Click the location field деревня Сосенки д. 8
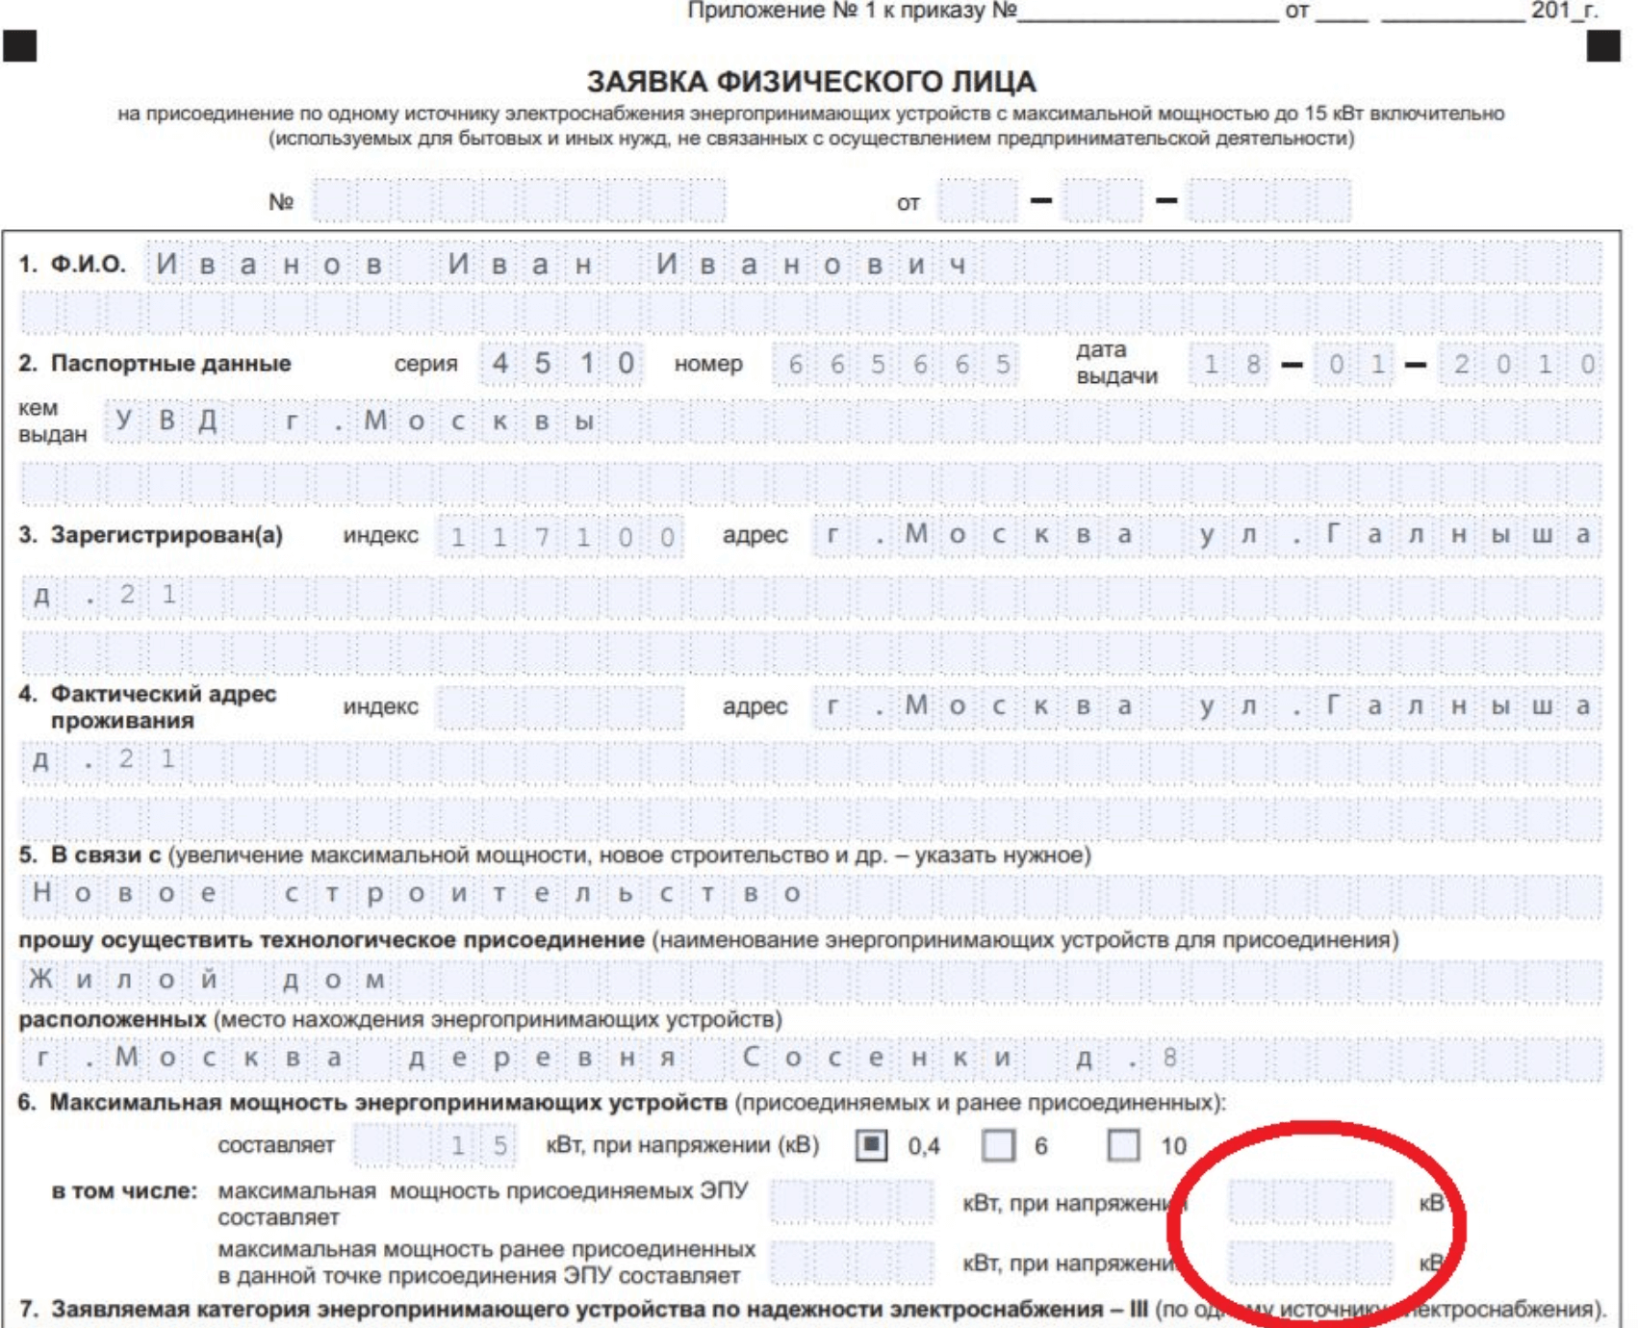The height and width of the screenshot is (1328, 1638). coord(812,1059)
